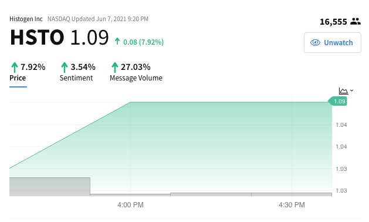Open the chart type area-chart icon
369x222 pixels.
[343, 90]
